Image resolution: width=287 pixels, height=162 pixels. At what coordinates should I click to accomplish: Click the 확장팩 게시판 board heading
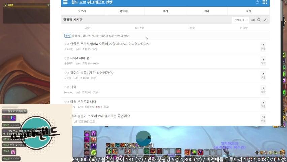click(73, 20)
